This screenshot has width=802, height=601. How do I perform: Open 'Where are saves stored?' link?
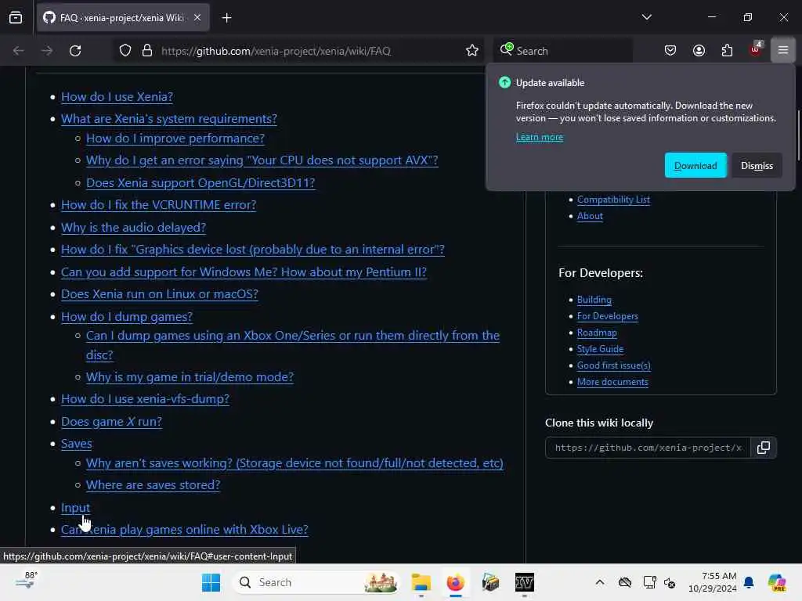tap(153, 484)
